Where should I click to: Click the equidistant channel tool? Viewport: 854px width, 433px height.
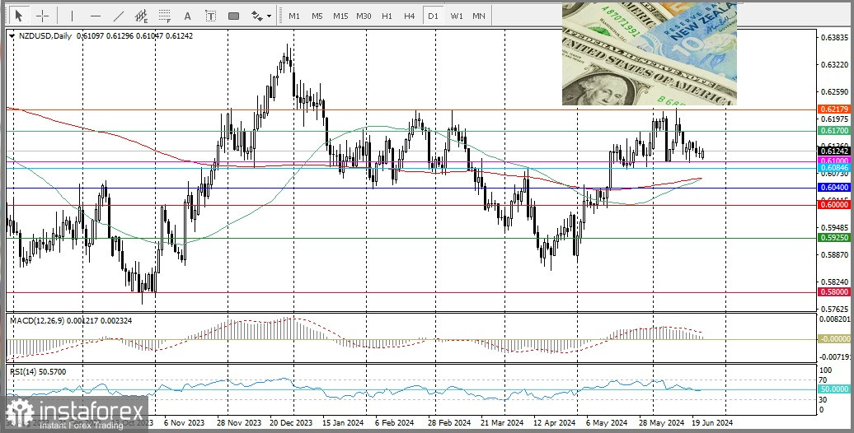[142, 16]
